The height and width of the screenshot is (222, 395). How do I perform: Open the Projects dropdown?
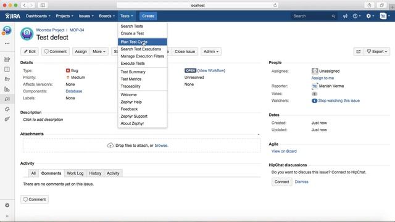pyautogui.click(x=64, y=16)
